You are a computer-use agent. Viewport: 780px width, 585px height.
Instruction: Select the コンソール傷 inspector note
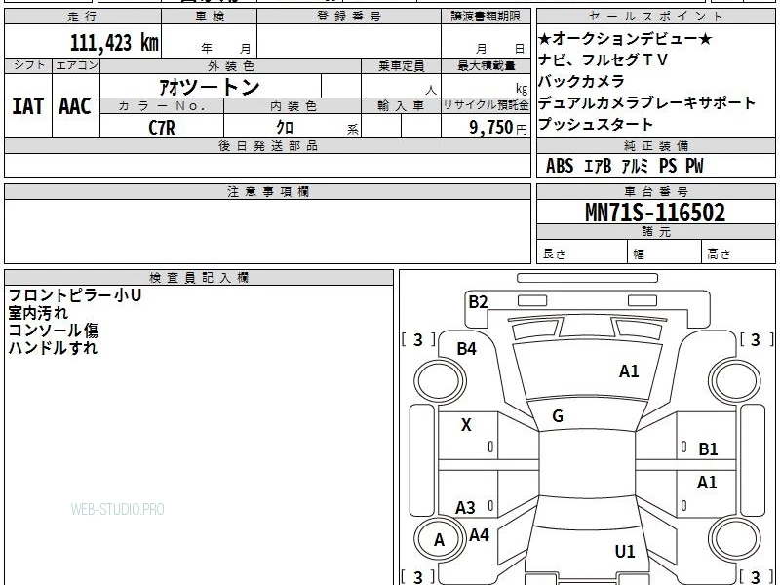point(54,331)
